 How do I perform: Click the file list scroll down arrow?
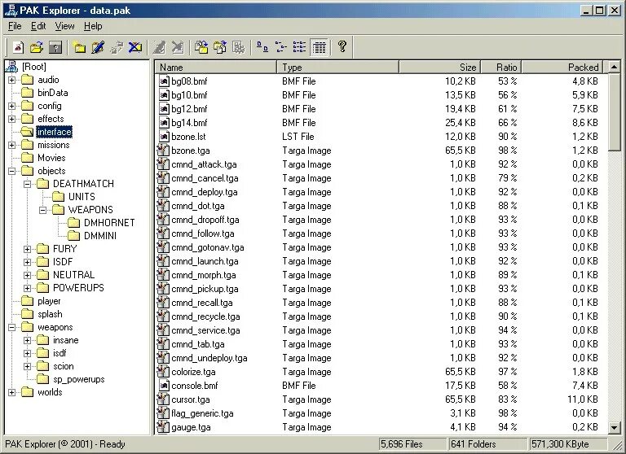coord(615,428)
